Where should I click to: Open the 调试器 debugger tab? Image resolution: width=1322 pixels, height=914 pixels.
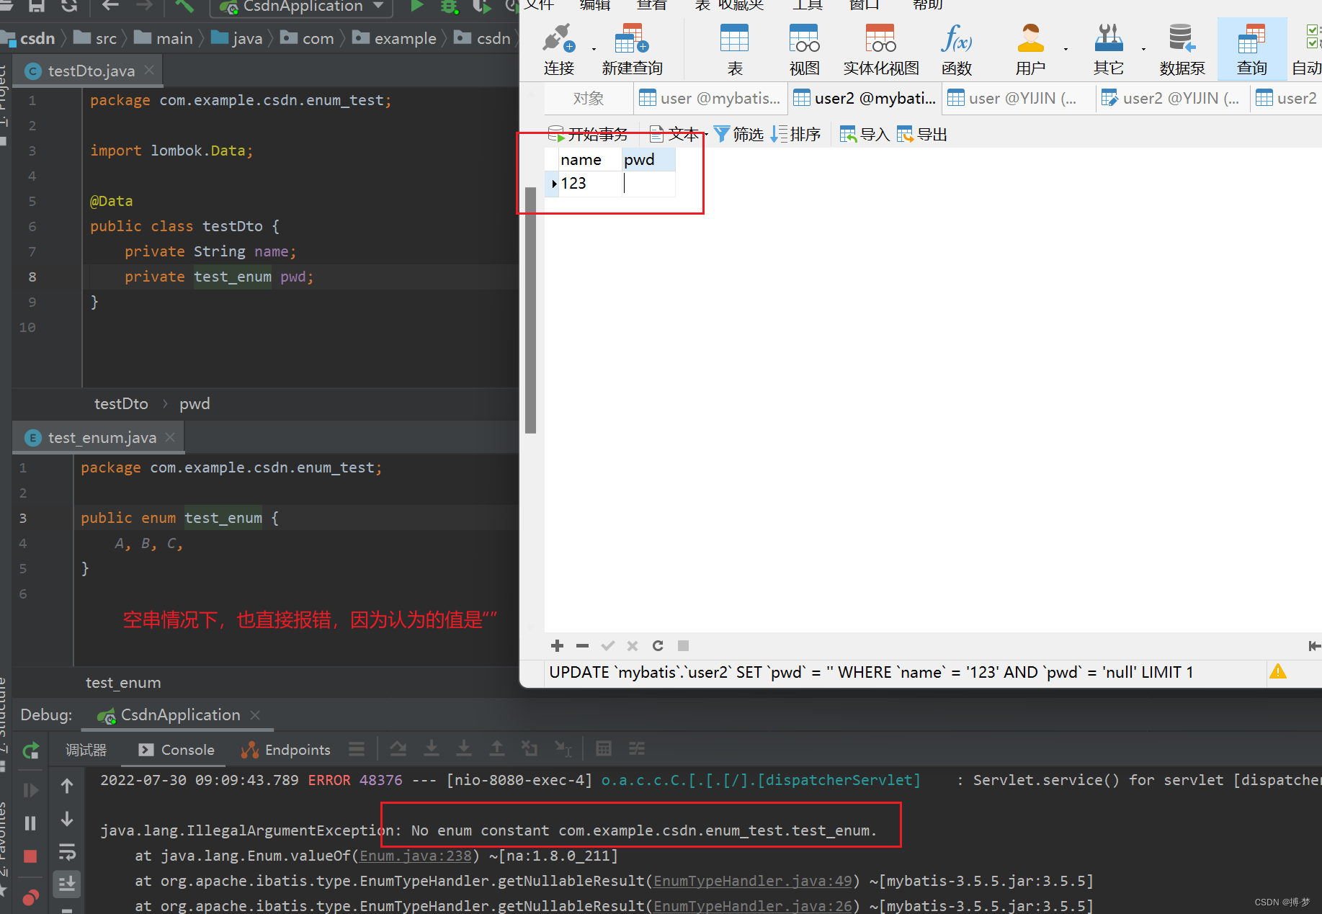[86, 750]
